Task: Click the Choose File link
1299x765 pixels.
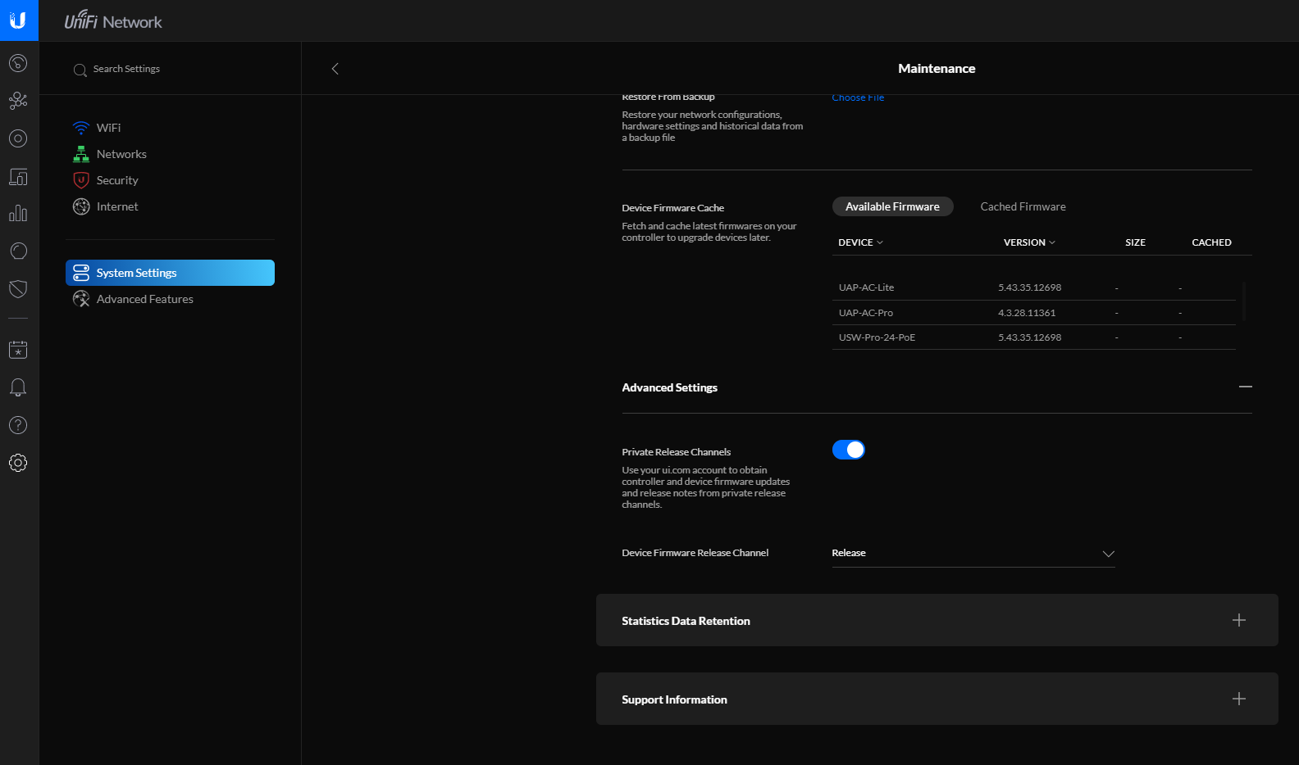Action: (858, 98)
